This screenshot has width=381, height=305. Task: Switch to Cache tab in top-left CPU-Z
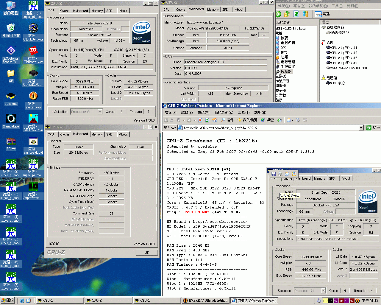(65, 11)
